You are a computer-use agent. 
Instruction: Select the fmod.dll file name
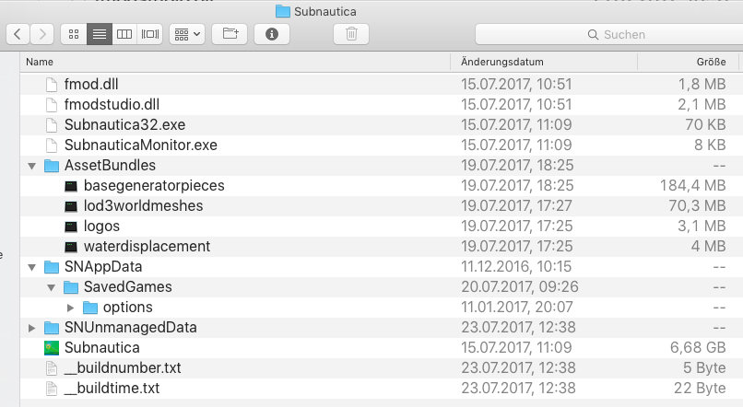click(91, 84)
